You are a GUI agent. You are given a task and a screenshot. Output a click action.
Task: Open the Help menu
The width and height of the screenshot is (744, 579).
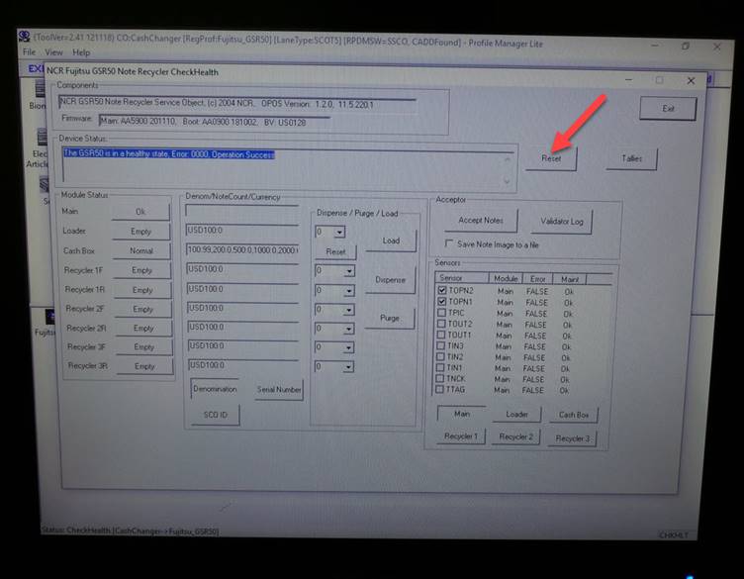[x=81, y=52]
